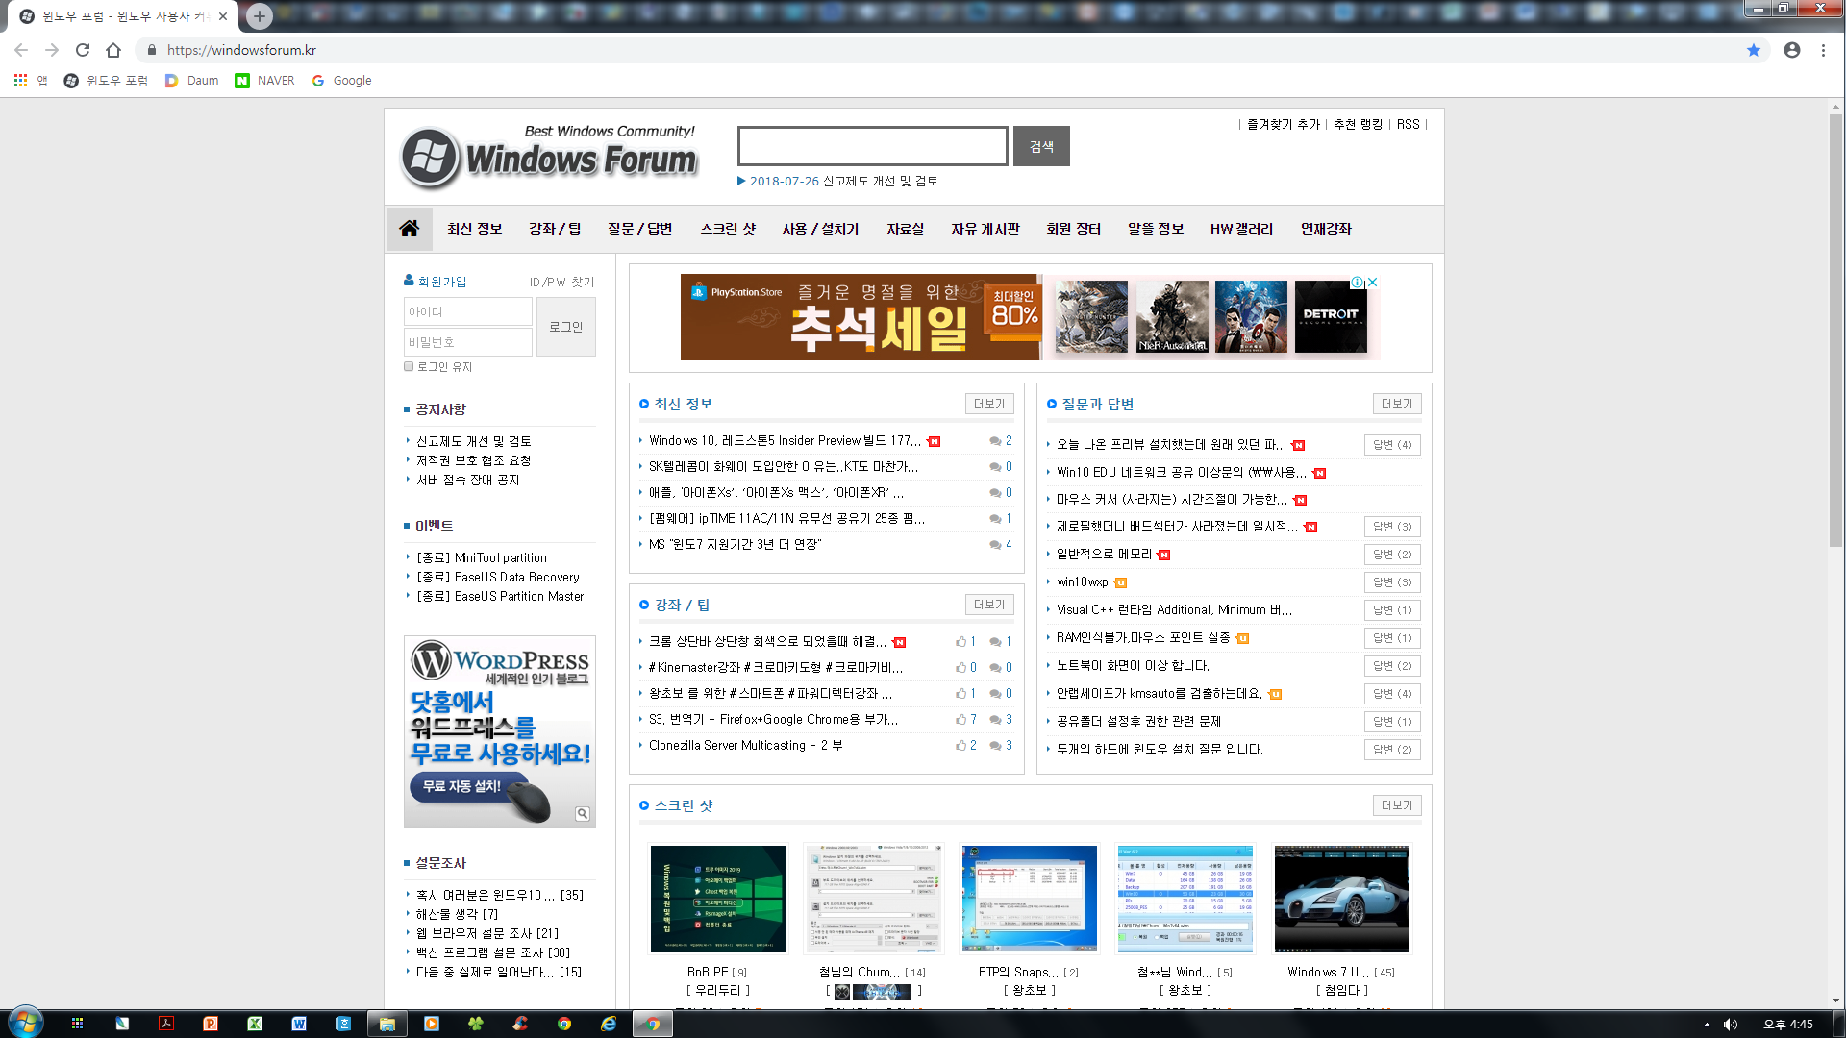Open the Google bookmark
This screenshot has height=1038, width=1846.
(x=341, y=81)
